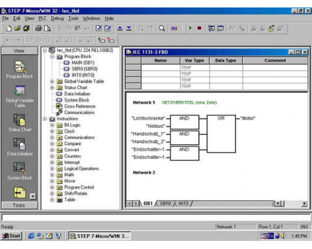Select the OB1 editor tab

tap(148, 204)
